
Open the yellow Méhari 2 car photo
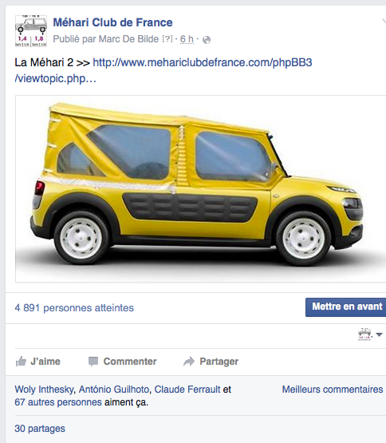200,188
